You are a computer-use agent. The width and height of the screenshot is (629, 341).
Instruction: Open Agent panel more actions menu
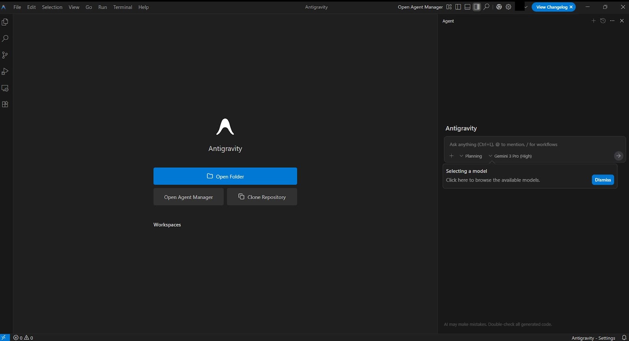click(x=612, y=21)
